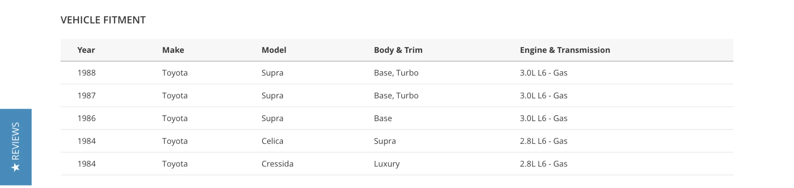This screenshot has width=794, height=188.
Task: Click 3.0L L6 - Gas for 1988
Action: tap(543, 73)
